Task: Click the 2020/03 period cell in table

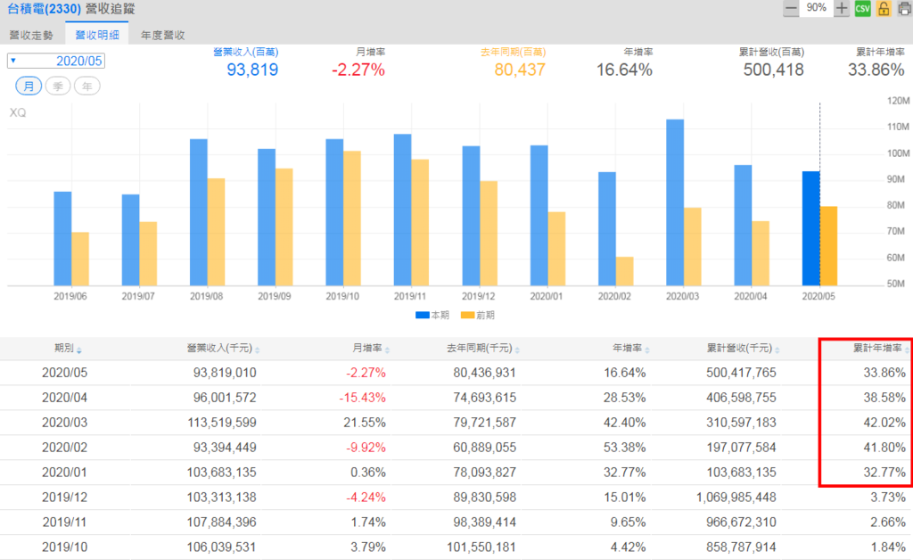Action: point(64,423)
